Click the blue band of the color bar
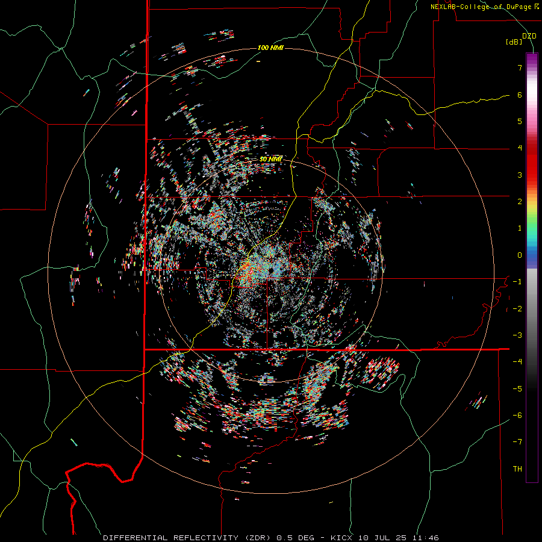The height and width of the screenshot is (542, 542). click(532, 258)
